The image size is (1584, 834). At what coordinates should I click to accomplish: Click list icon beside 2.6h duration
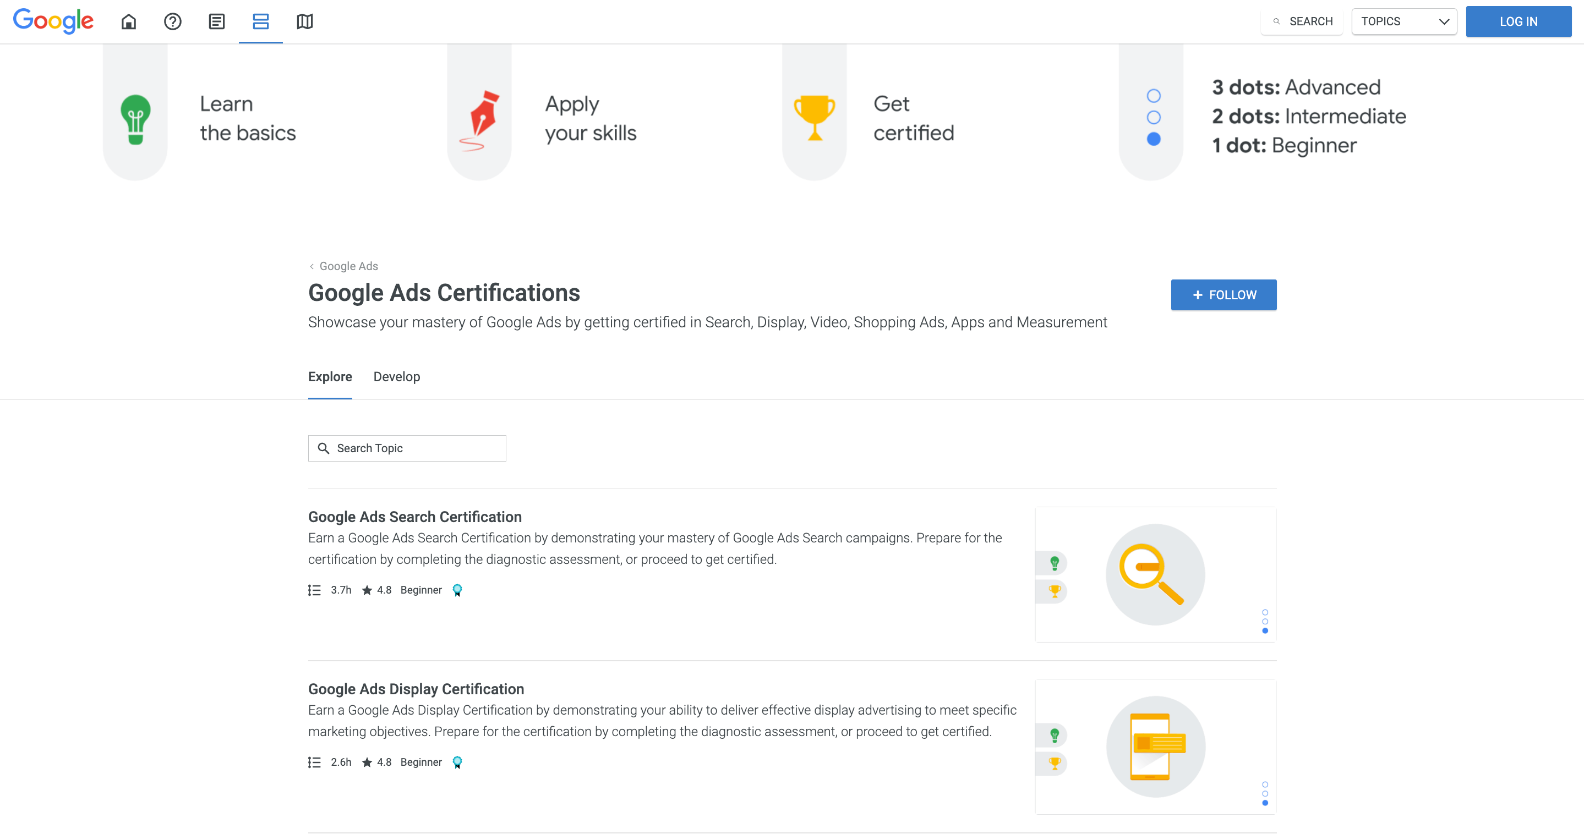click(314, 762)
